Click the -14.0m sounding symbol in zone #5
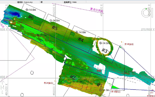The height and width of the screenshot is (97, 155). (51, 21)
